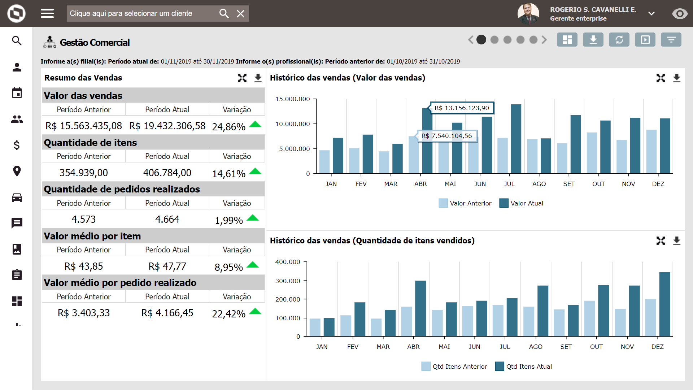Click next page arrow in pager

pos(544,40)
